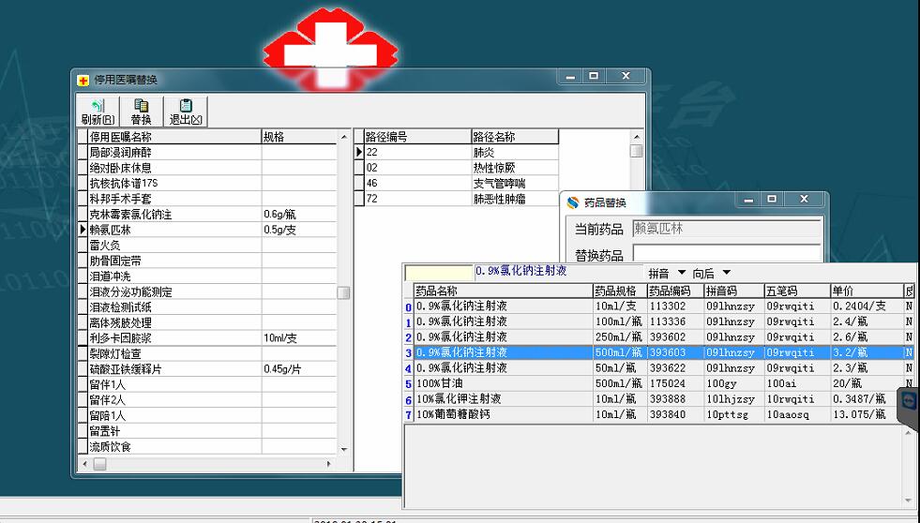Select highlighted drug row 3 code 393603
The image size is (920, 523).
coord(659,352)
